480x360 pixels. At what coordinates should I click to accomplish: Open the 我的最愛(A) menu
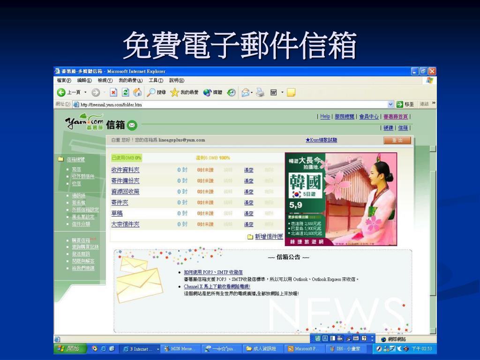131,80
